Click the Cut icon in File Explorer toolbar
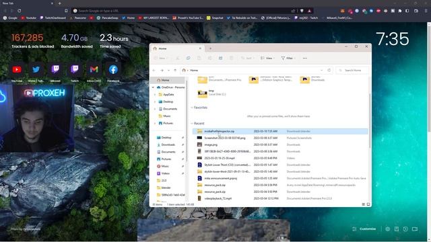The height and width of the screenshot is (242, 431). click(x=178, y=58)
